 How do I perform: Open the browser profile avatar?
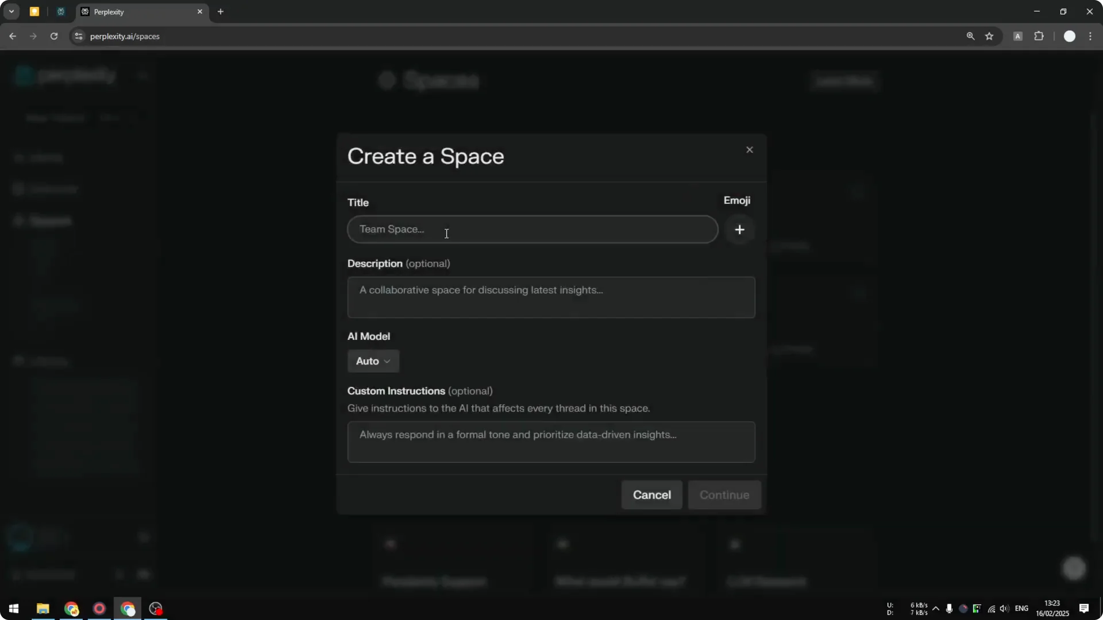click(1070, 36)
